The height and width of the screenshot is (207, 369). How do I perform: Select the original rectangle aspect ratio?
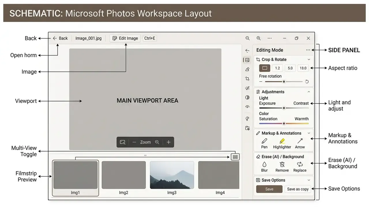pos(265,68)
